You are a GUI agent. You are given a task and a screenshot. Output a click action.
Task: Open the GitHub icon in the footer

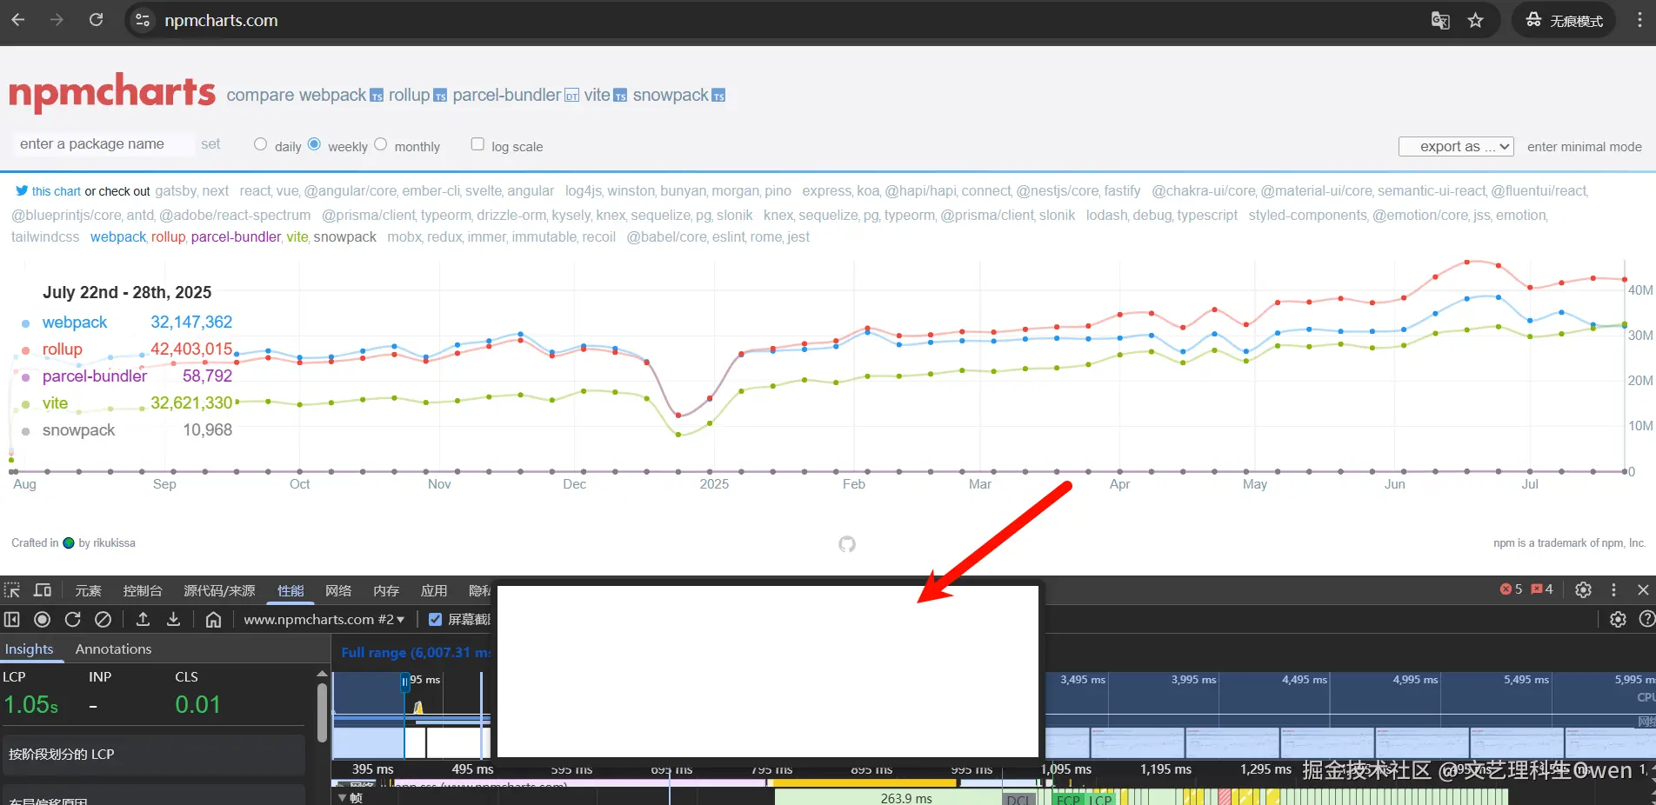pos(847,544)
